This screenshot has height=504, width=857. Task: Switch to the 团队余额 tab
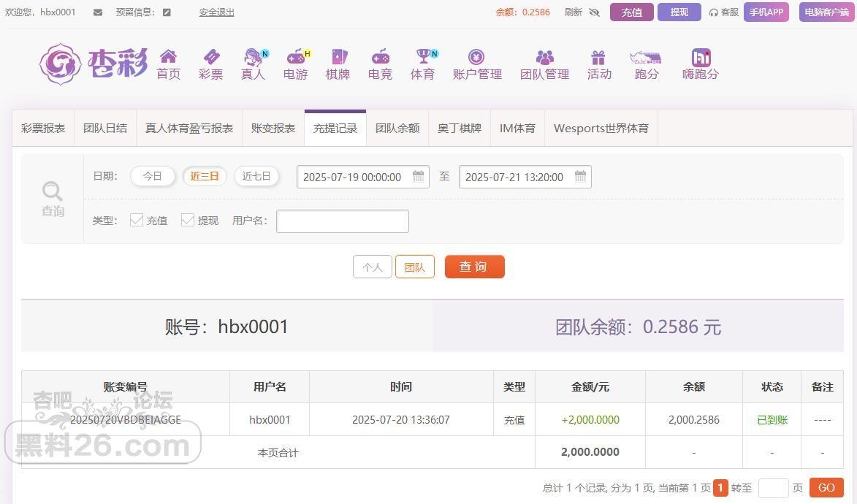(x=397, y=128)
